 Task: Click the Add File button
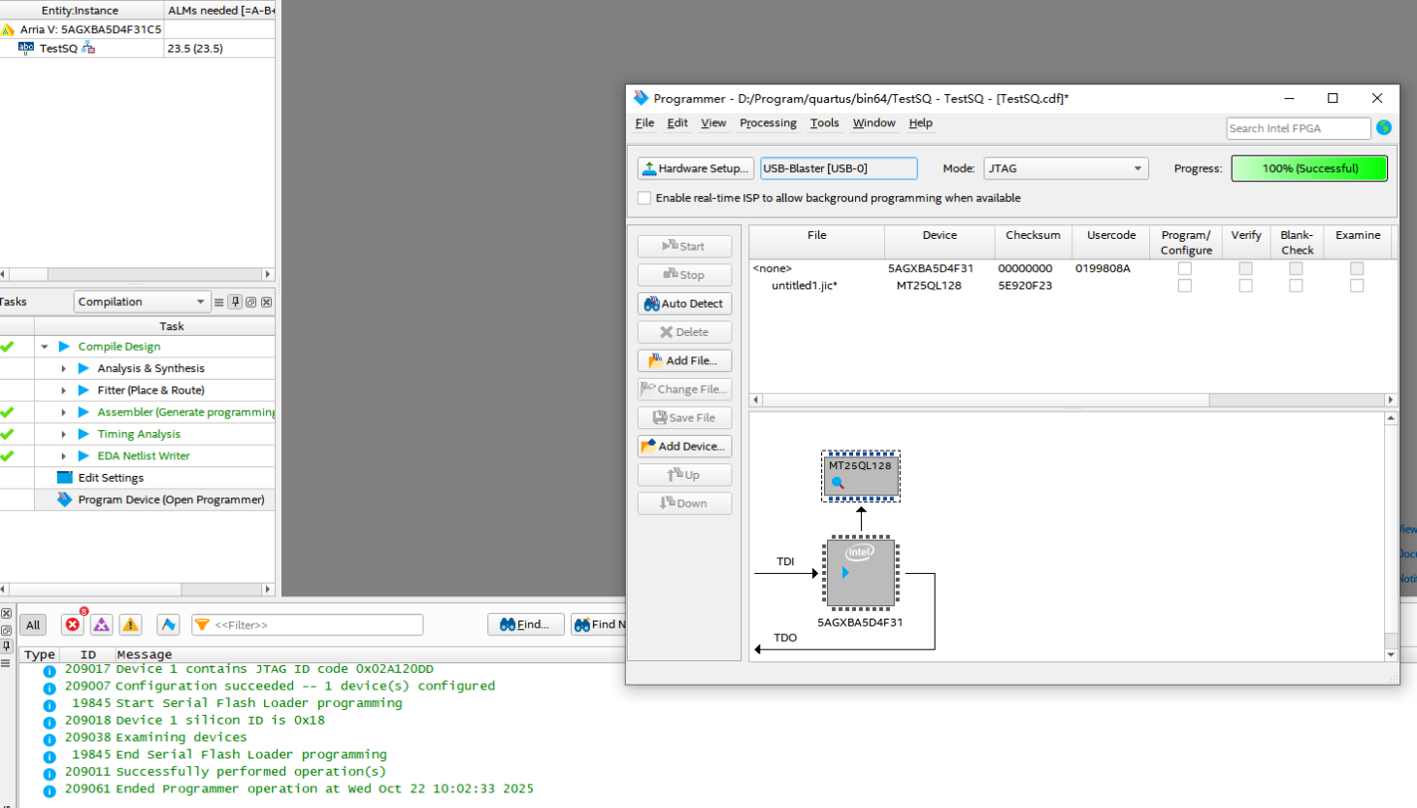(684, 360)
